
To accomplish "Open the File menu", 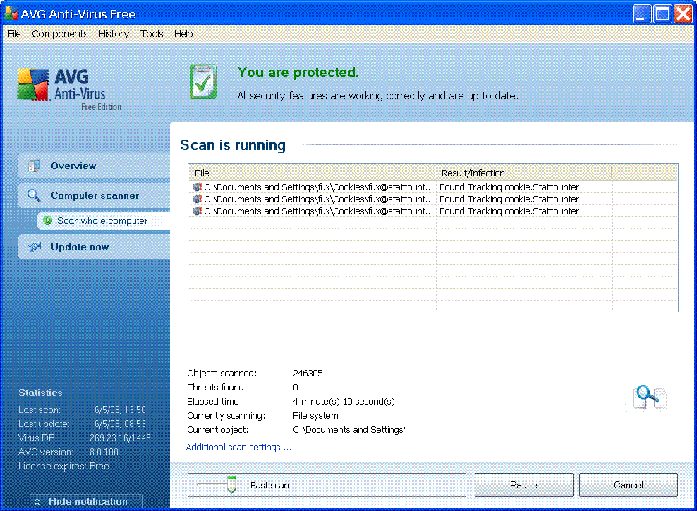I will point(14,34).
